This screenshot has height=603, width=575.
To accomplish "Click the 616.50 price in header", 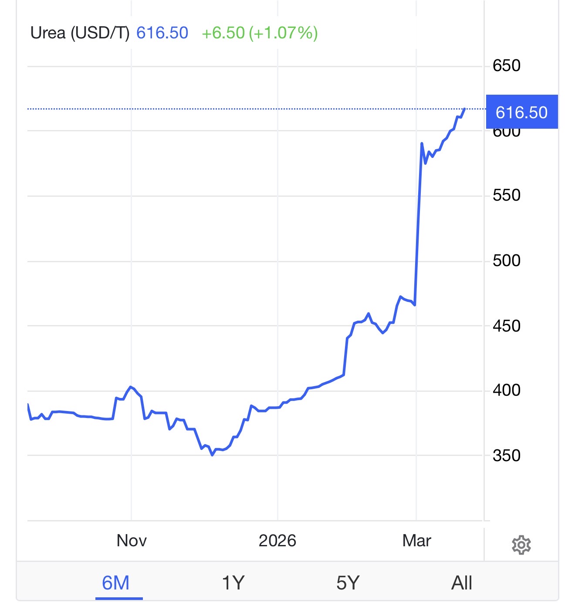I will click(x=162, y=33).
